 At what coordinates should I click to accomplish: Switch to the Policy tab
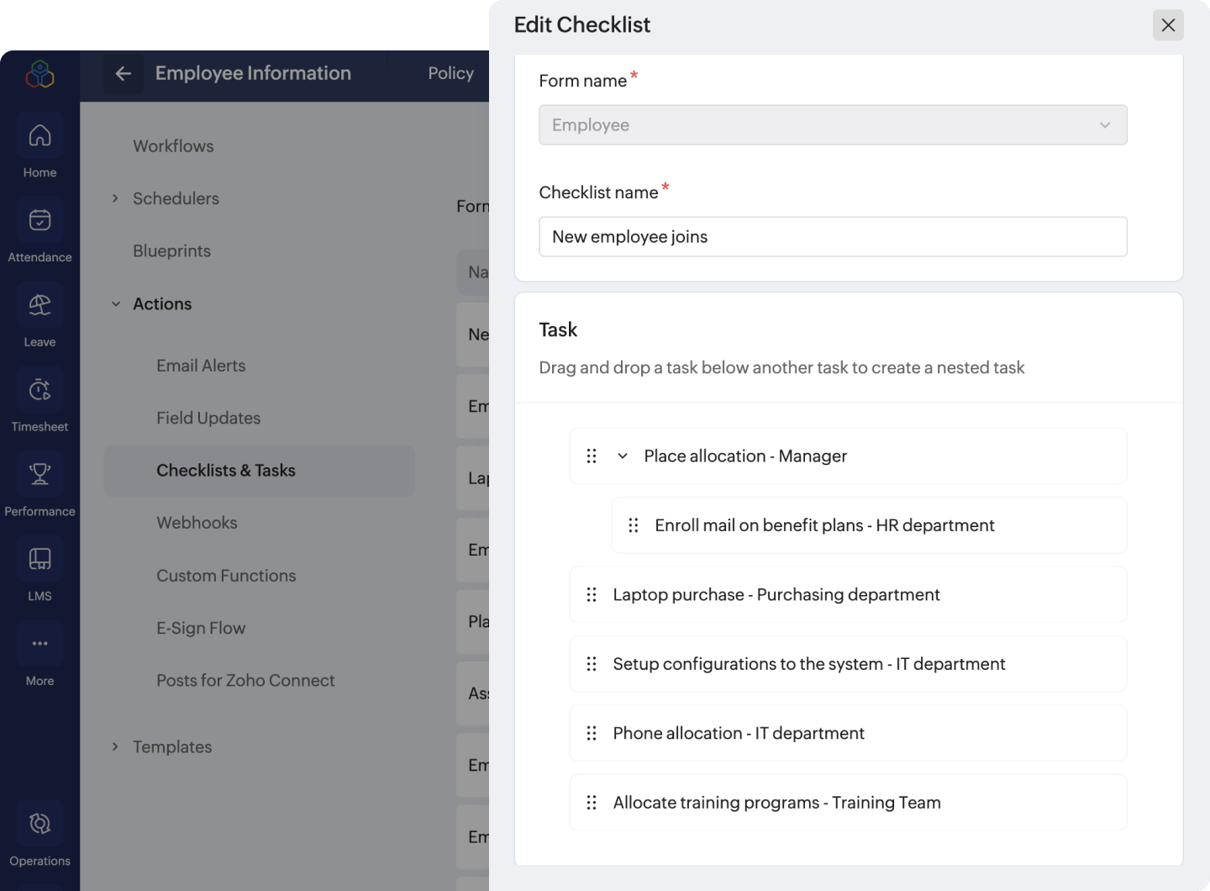pyautogui.click(x=450, y=74)
